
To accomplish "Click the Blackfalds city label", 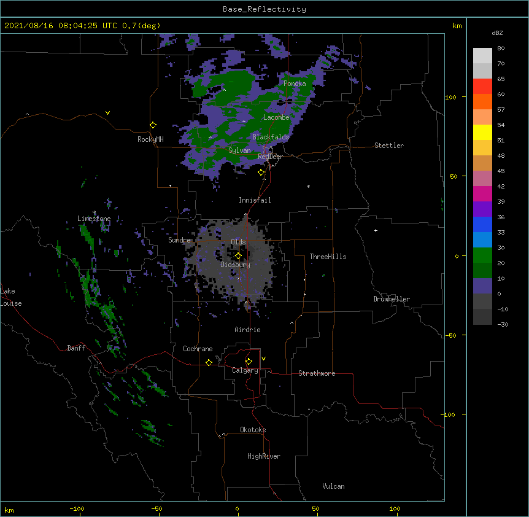I will [271, 137].
